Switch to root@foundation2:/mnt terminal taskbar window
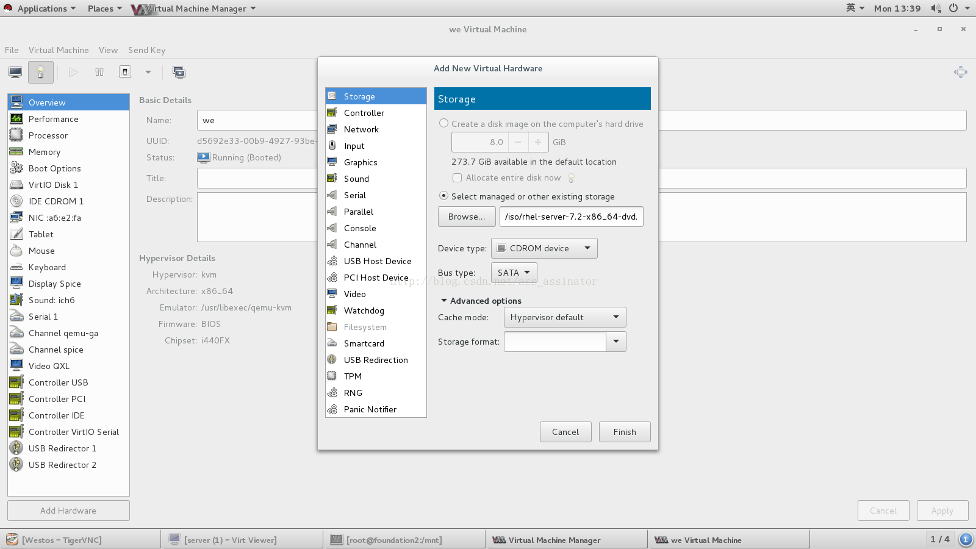 tap(404, 540)
